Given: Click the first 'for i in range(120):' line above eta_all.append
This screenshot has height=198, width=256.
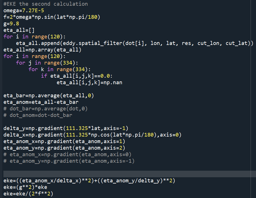Looking at the screenshot, I should point(34,37).
